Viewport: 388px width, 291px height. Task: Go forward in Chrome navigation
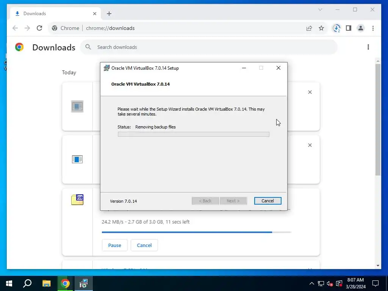pyautogui.click(x=27, y=28)
